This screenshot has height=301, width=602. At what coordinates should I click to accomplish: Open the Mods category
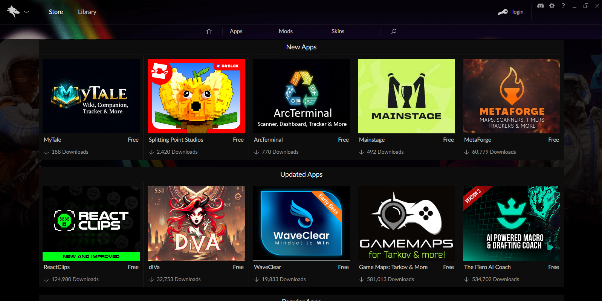click(286, 31)
